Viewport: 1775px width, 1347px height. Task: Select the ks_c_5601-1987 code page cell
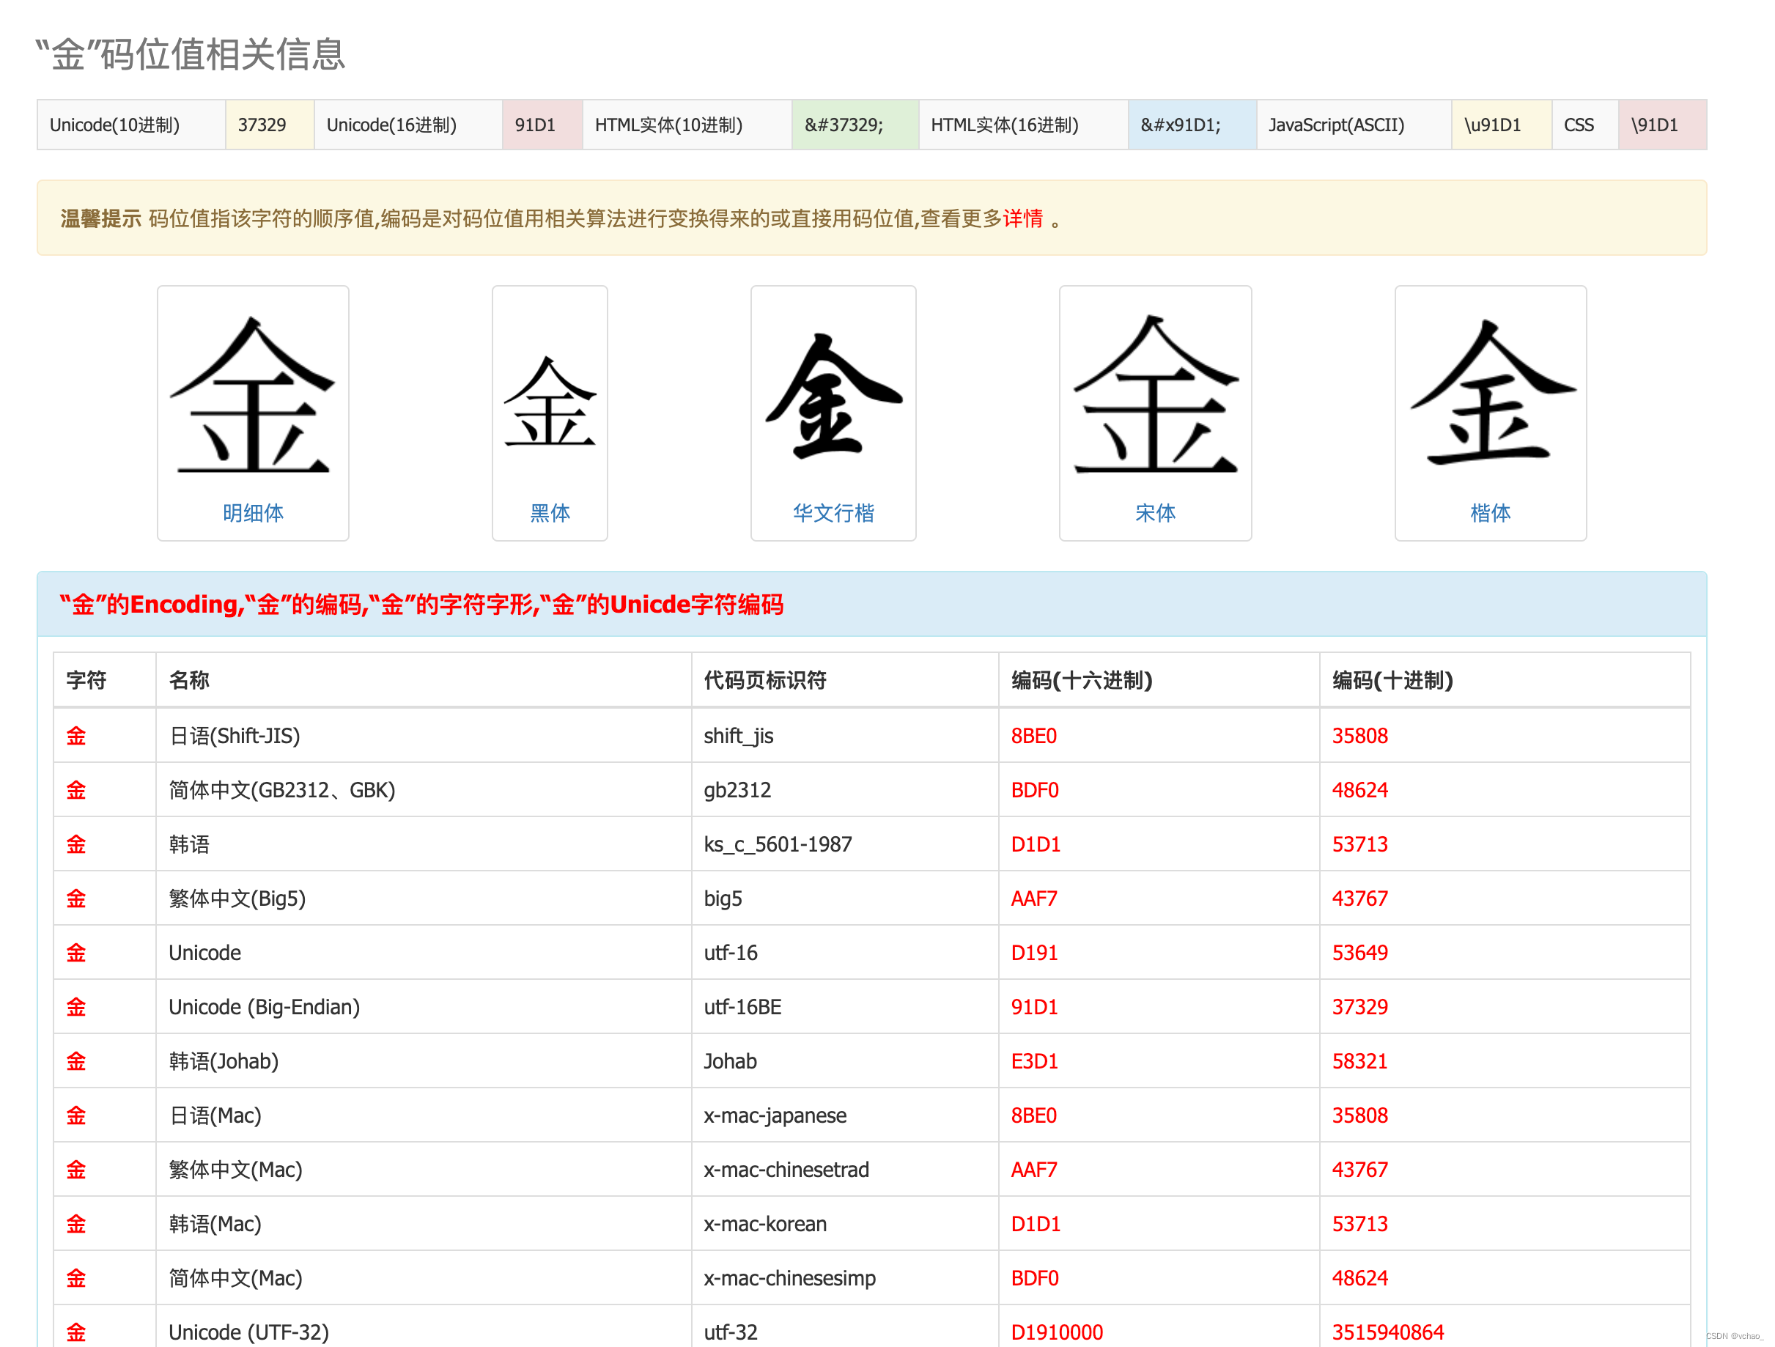click(845, 844)
